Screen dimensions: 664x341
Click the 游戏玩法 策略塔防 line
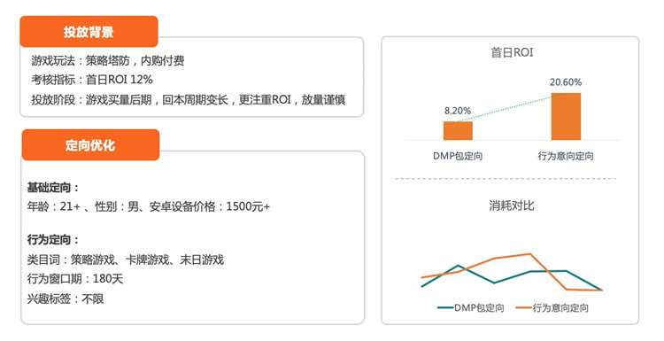tap(108, 60)
